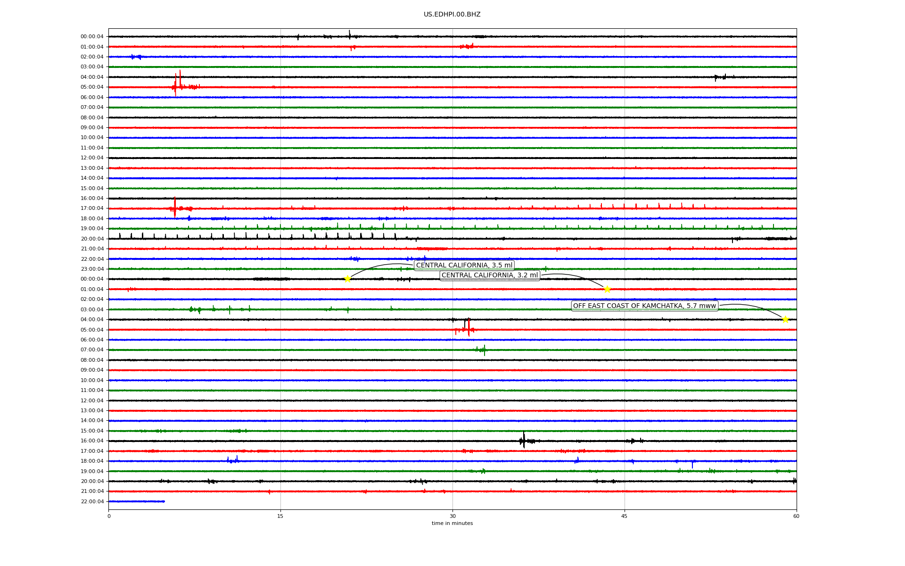Click the 30 tick on time axis
905x566 pixels.
click(x=452, y=516)
